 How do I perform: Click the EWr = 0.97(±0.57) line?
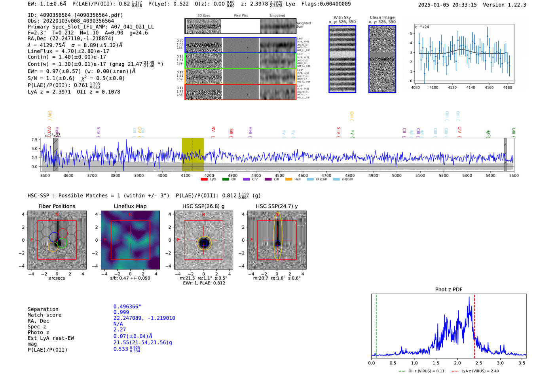[82, 71]
